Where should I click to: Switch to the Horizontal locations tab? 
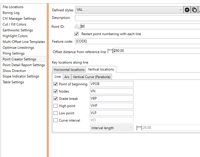point(69,70)
